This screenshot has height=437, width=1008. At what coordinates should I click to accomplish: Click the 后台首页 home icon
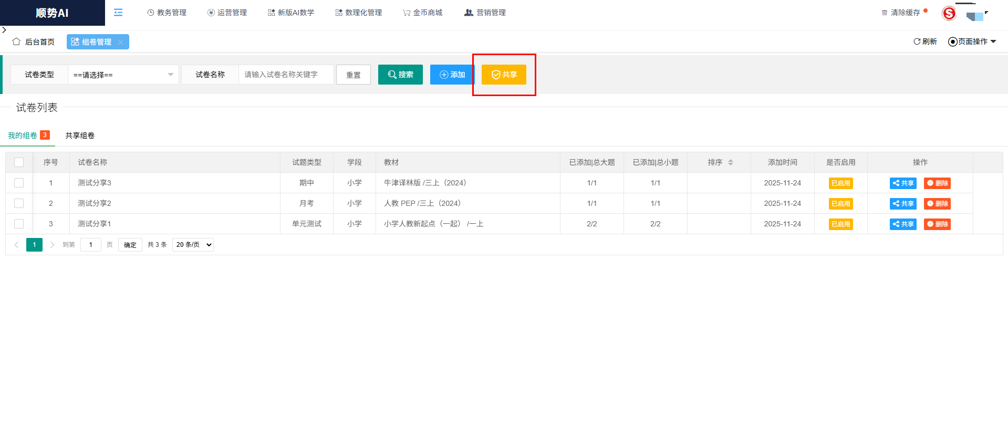pos(16,41)
